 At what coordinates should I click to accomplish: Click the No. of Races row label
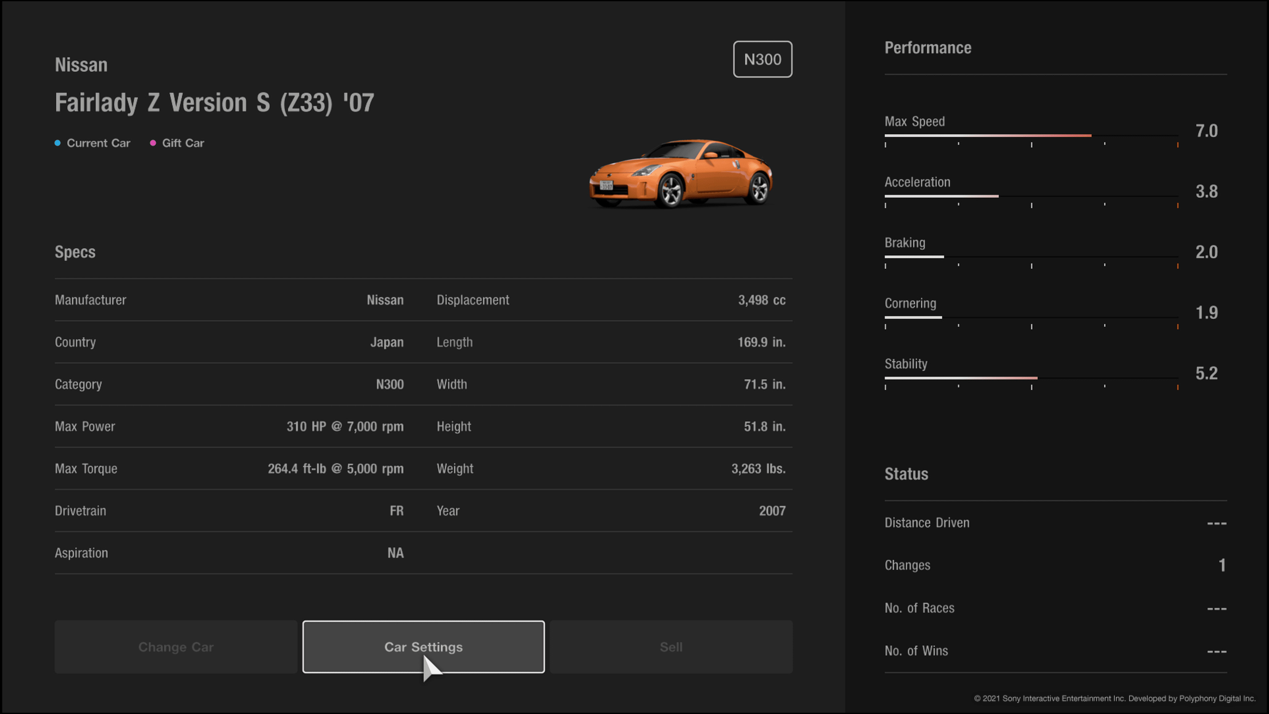[x=919, y=608]
